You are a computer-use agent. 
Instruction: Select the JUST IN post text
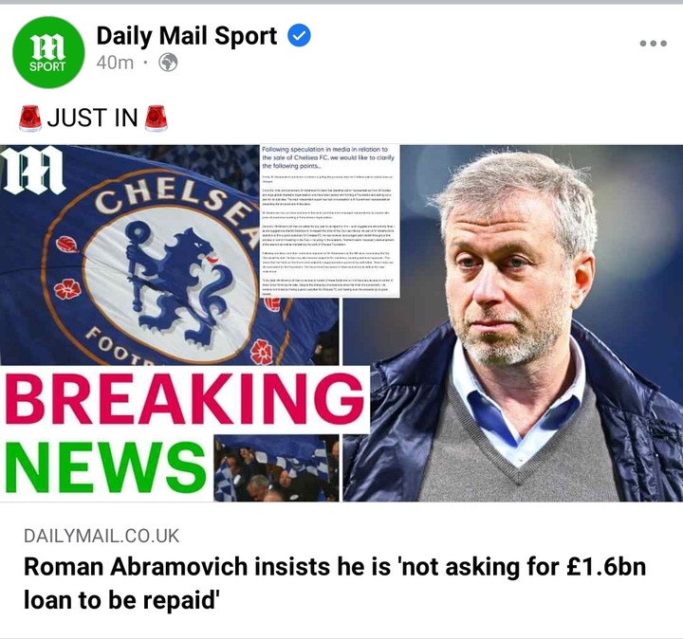[x=92, y=118]
